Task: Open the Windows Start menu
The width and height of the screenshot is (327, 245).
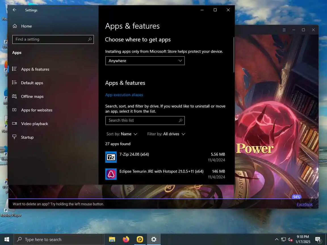Action: [7, 239]
